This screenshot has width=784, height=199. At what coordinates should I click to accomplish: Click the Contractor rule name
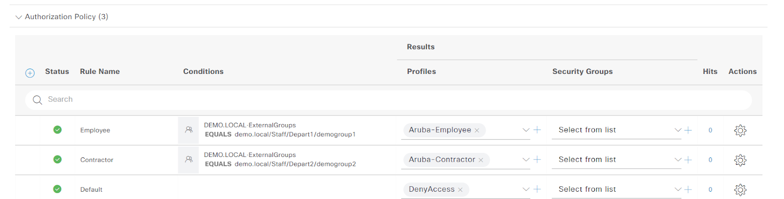tap(97, 160)
